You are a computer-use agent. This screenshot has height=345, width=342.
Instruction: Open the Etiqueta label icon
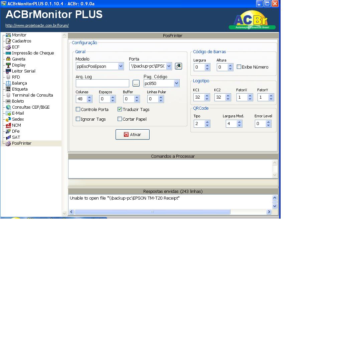pyautogui.click(x=8, y=89)
